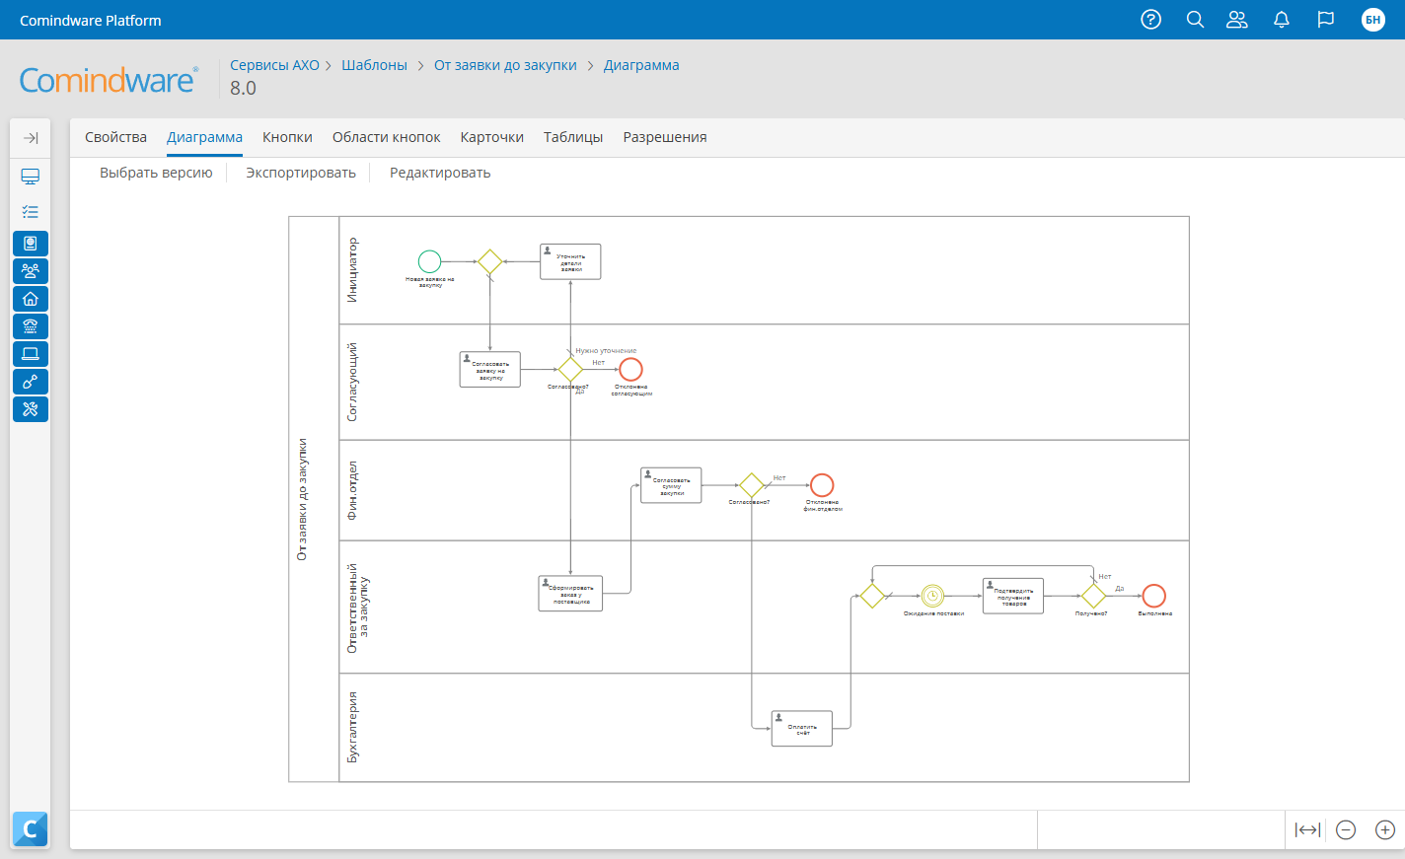1405x859 pixels.
Task: Open От заявки до закупки breadcrumb
Action: tap(505, 65)
